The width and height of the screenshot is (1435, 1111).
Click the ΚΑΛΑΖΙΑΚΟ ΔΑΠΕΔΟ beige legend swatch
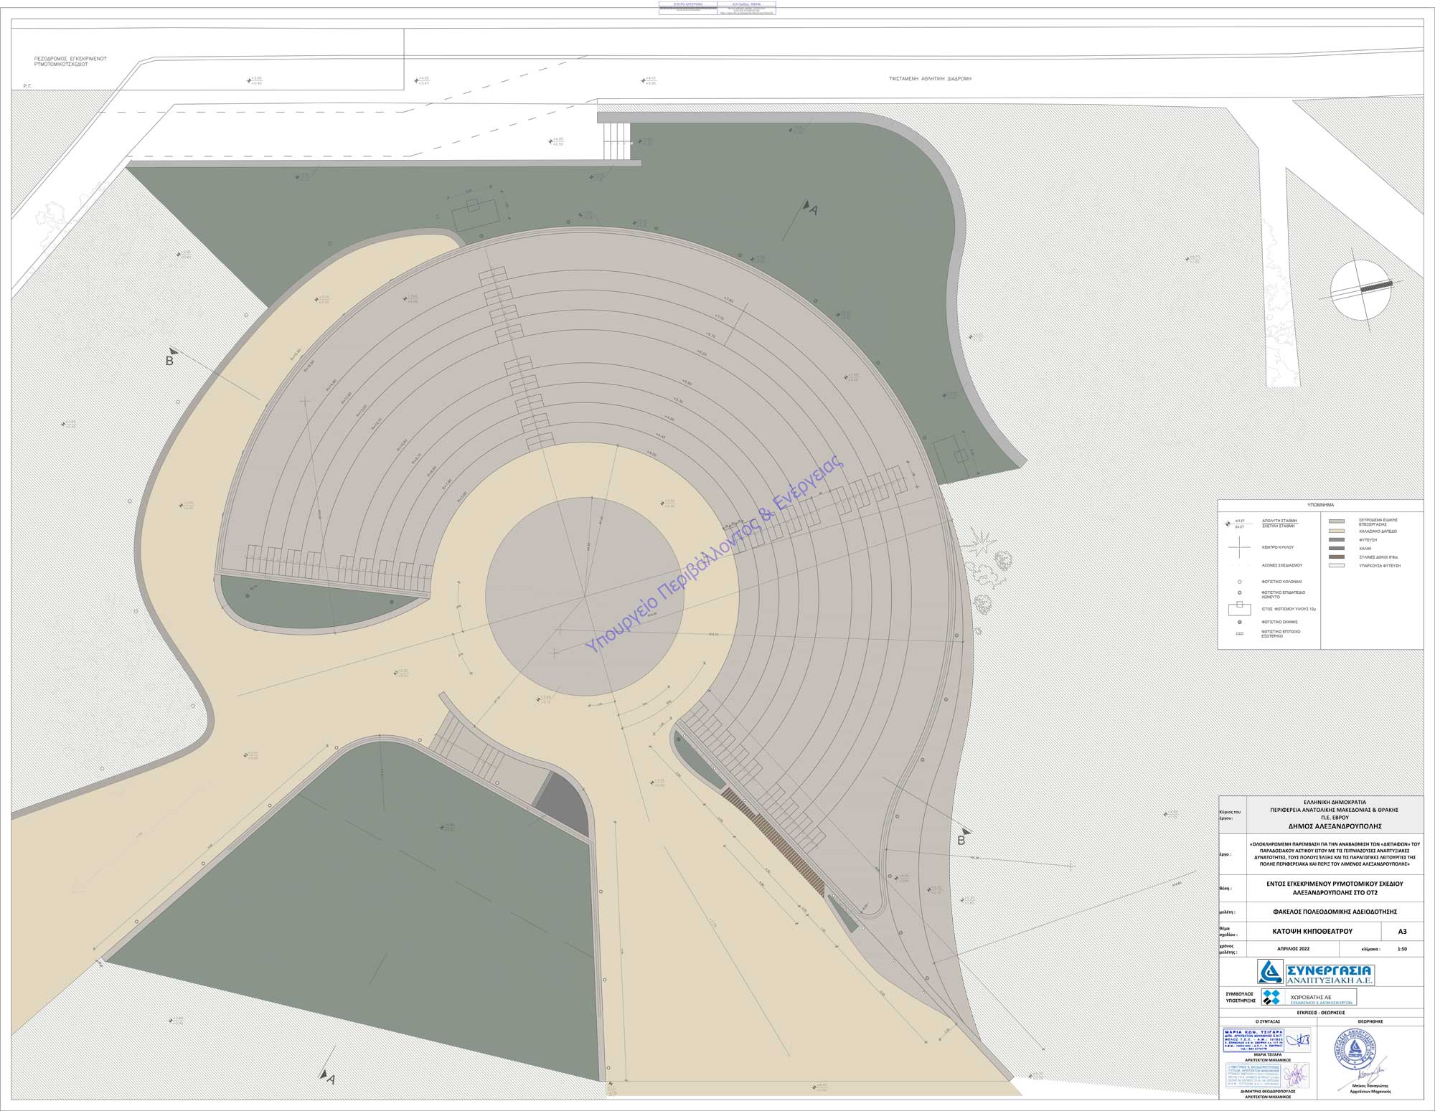(x=1335, y=531)
